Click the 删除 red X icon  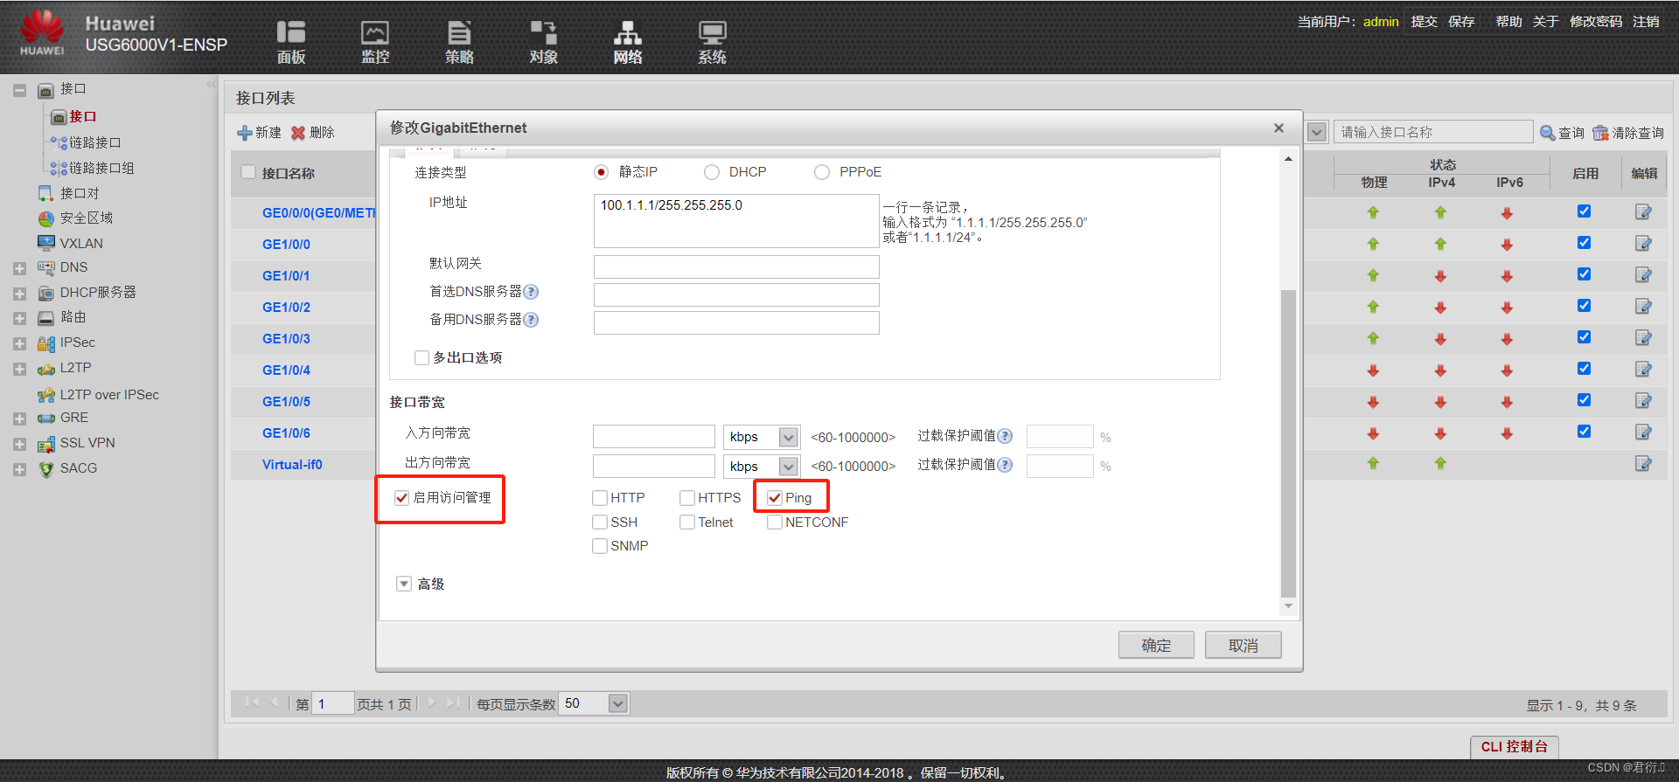tap(298, 133)
